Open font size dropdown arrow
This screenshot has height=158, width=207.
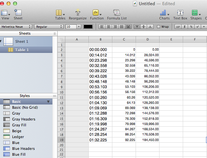79,27
